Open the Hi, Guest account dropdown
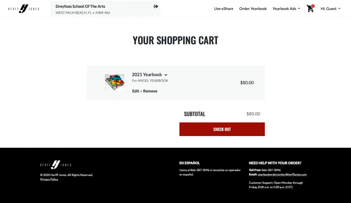 330,9
